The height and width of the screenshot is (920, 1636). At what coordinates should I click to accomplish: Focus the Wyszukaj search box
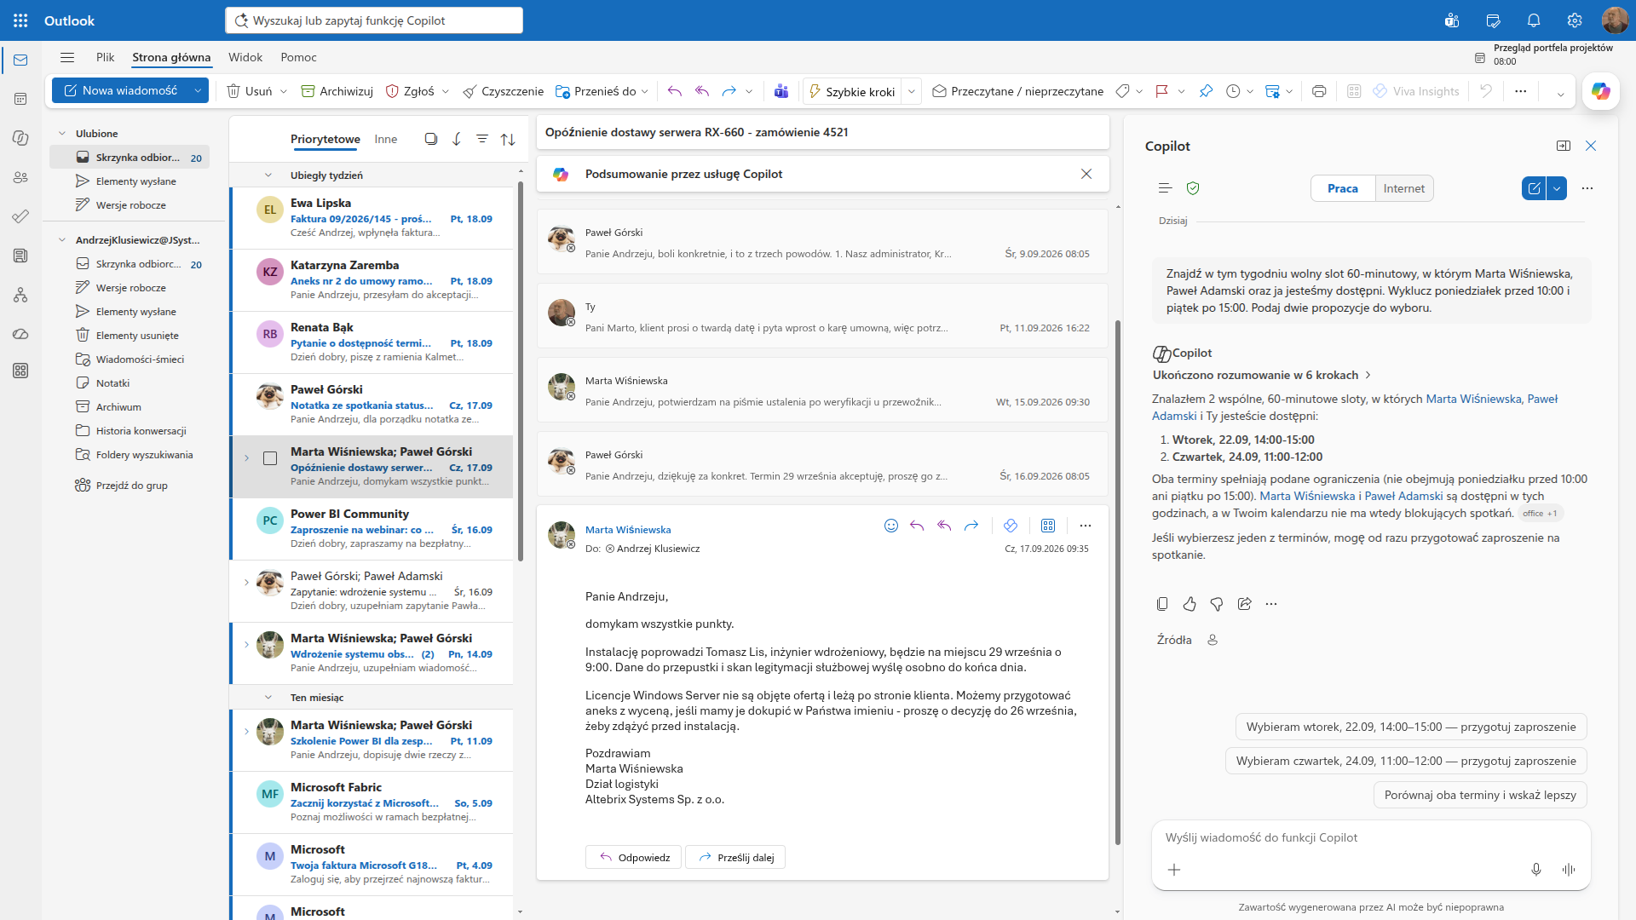374,20
